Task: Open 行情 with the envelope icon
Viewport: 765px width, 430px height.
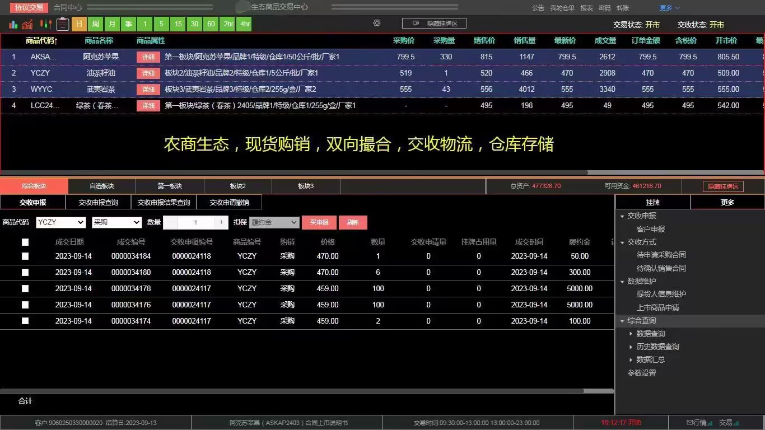Action: (697, 423)
